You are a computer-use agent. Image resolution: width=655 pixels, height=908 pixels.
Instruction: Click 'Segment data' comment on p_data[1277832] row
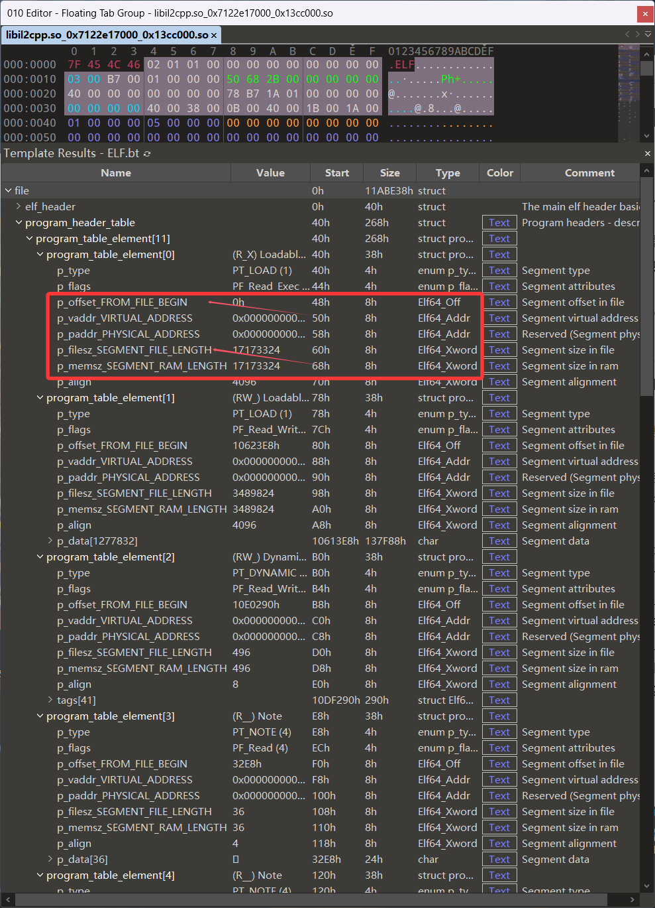(555, 541)
